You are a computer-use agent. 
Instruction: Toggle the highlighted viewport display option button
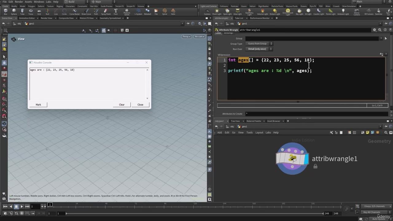pos(103,30)
